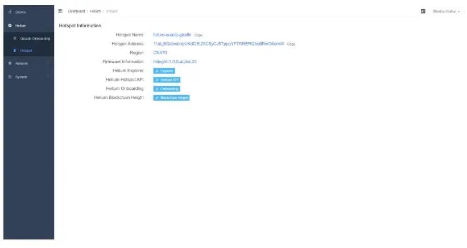Expand the System chevron arrow
Image resolution: width=467 pixels, height=248 pixels.
(48, 77)
